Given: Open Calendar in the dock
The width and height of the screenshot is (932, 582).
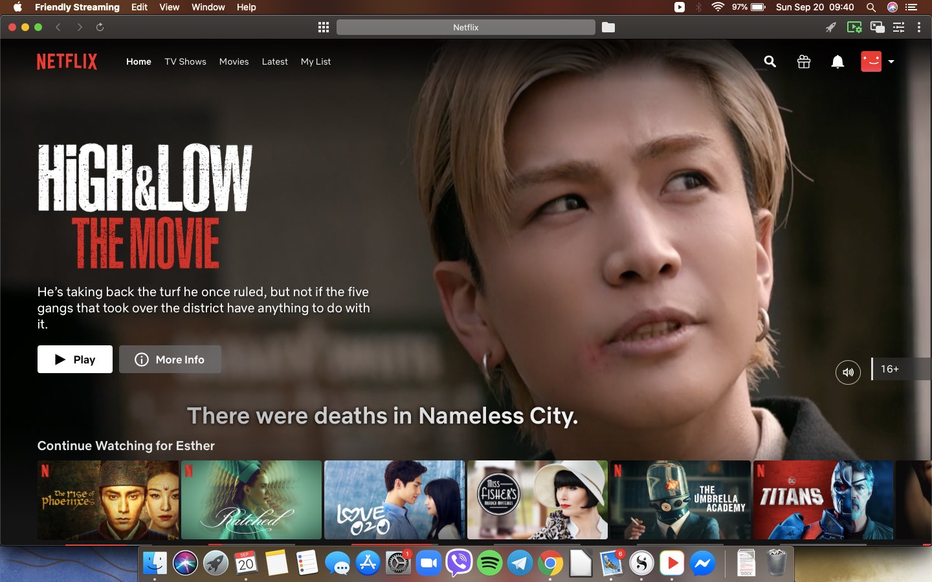Looking at the screenshot, I should 246,563.
